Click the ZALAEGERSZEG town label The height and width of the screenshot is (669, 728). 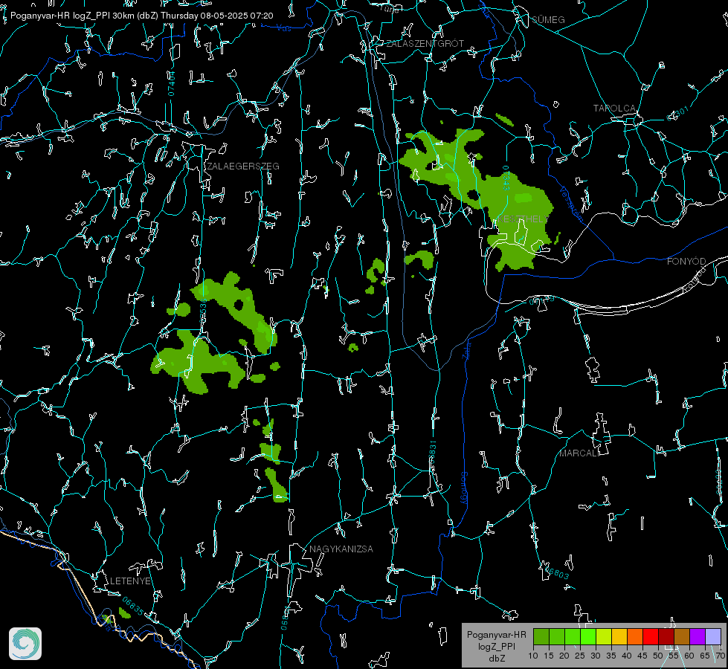point(243,167)
